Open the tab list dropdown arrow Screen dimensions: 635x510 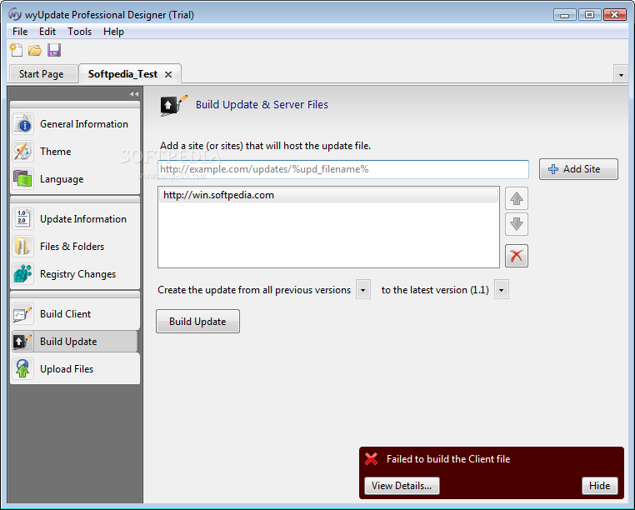click(x=621, y=75)
